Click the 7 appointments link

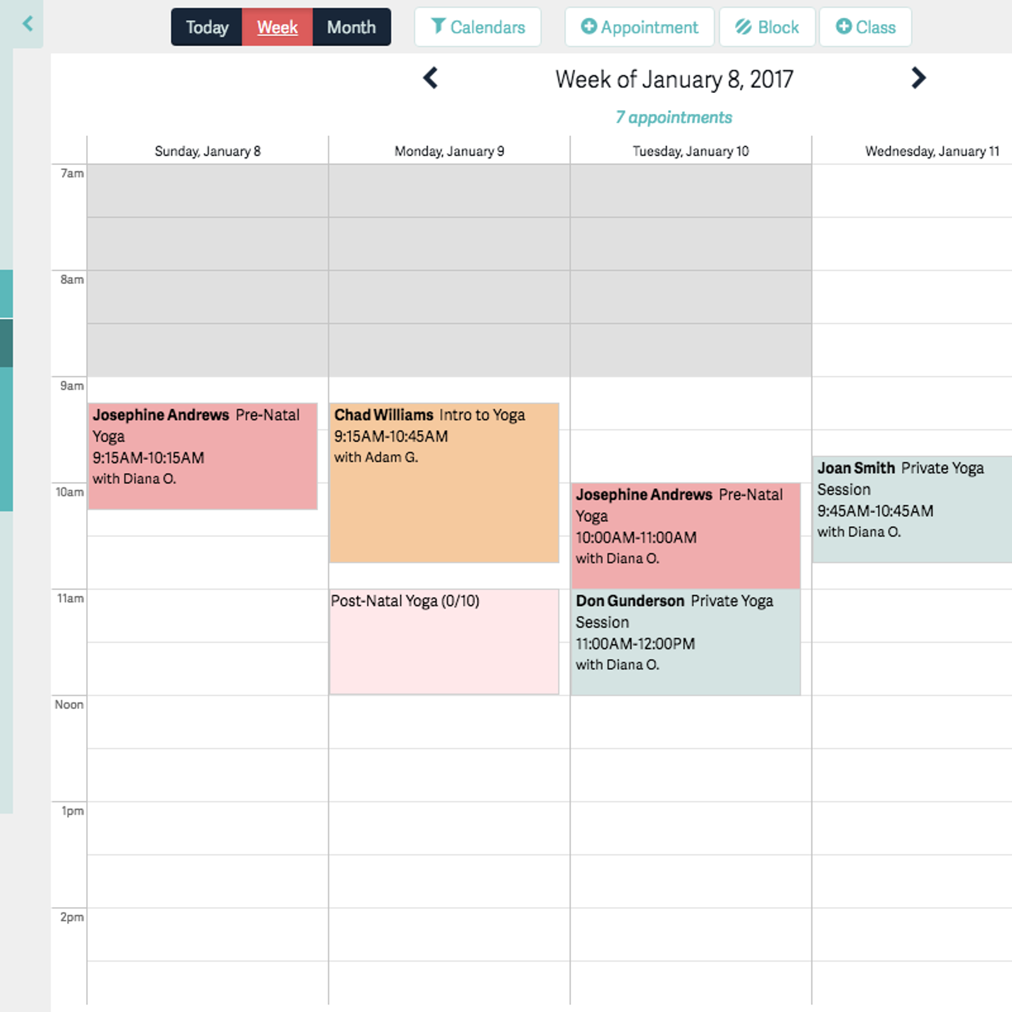click(x=674, y=117)
